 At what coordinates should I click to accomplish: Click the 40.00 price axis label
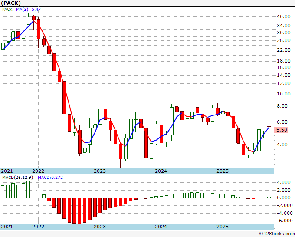coord(284,16)
